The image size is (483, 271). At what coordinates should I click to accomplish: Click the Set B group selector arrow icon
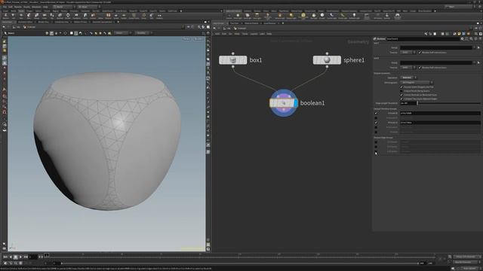coord(478,62)
